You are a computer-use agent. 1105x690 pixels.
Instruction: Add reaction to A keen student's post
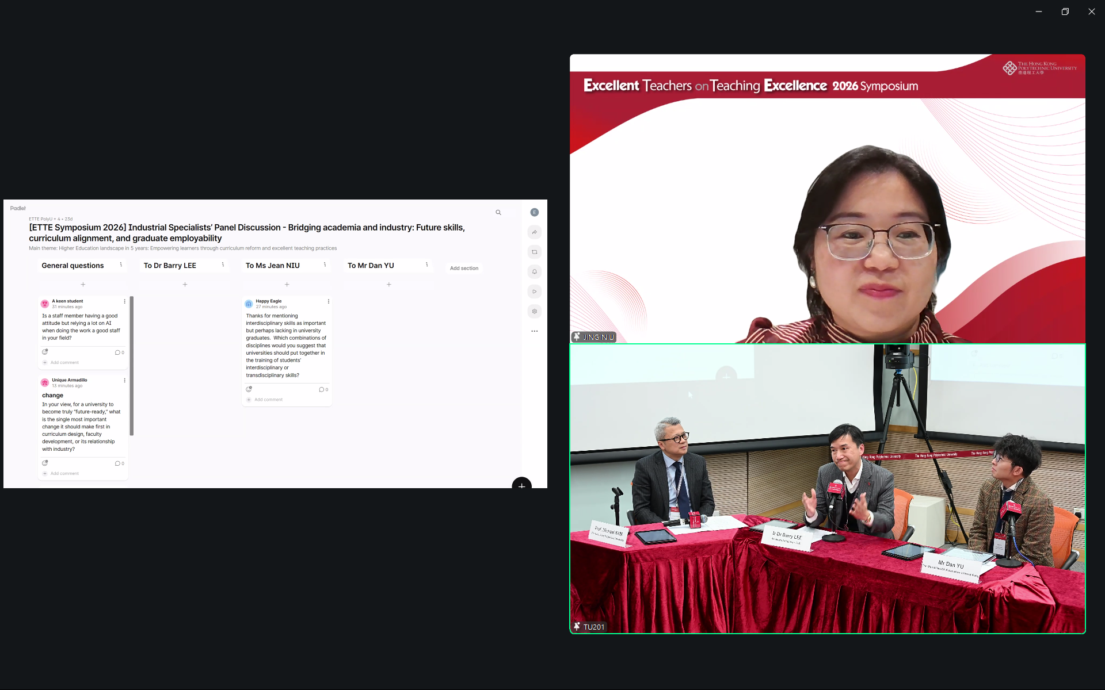coord(45,352)
